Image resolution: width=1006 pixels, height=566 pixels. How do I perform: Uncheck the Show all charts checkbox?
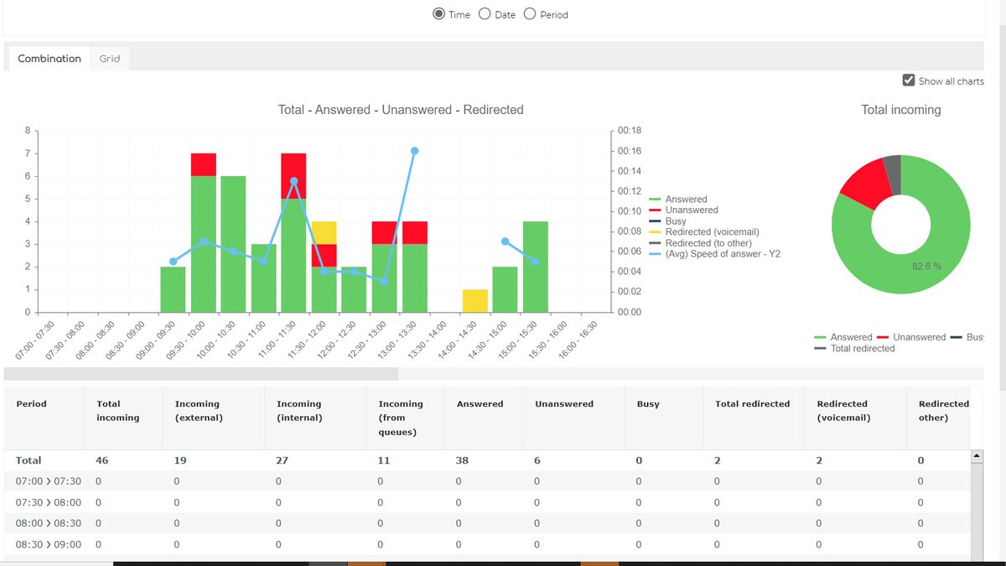coord(908,80)
